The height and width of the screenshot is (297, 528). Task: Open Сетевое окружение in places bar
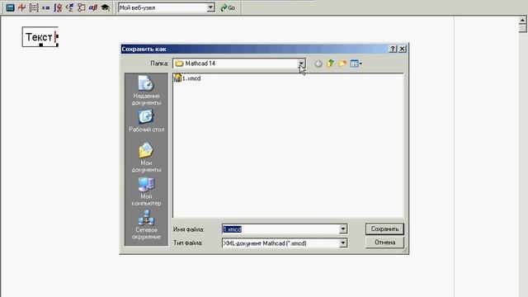pyautogui.click(x=146, y=225)
